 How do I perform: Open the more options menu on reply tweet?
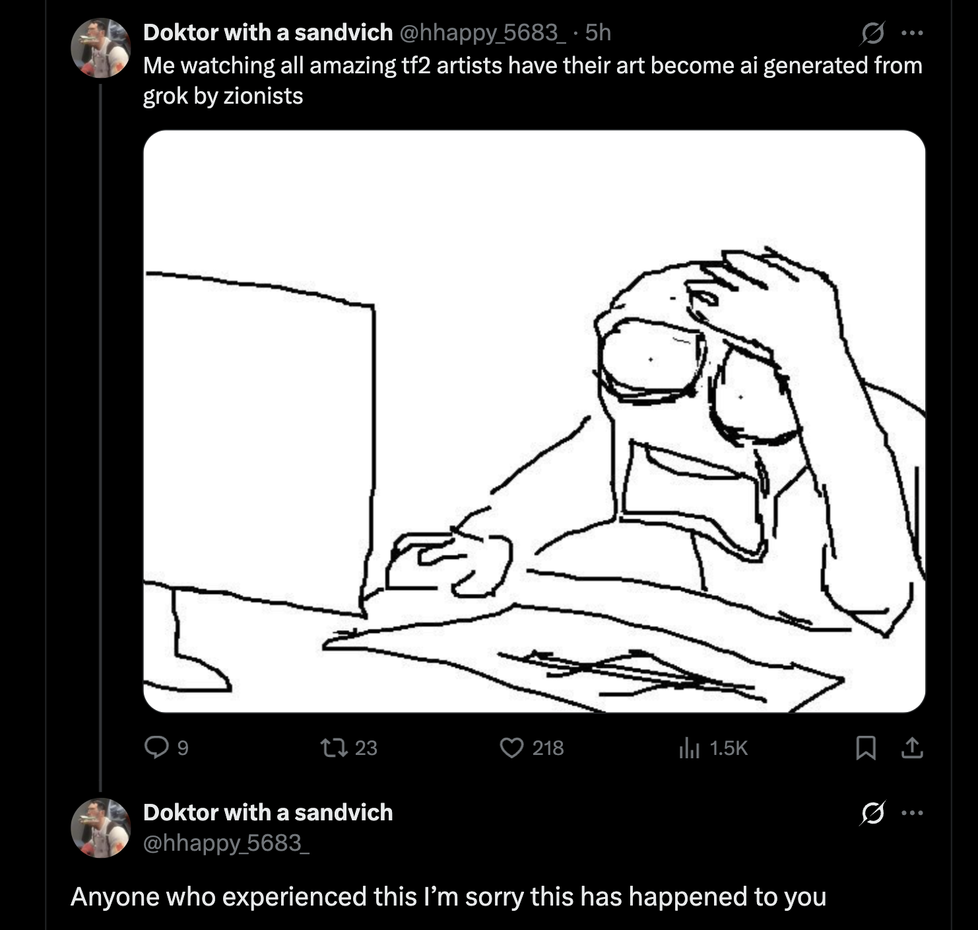tap(912, 813)
